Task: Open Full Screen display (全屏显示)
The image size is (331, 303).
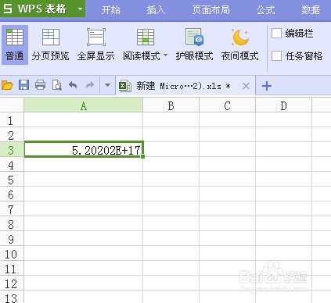Action: tap(96, 45)
